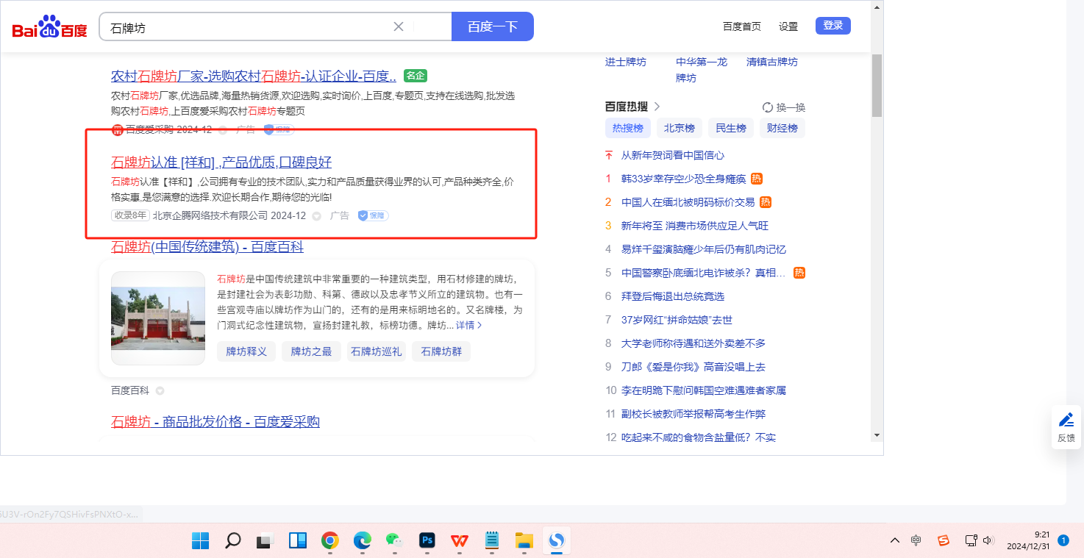1084x558 pixels.
Task: Click the Baidu logo
Action: [x=49, y=27]
